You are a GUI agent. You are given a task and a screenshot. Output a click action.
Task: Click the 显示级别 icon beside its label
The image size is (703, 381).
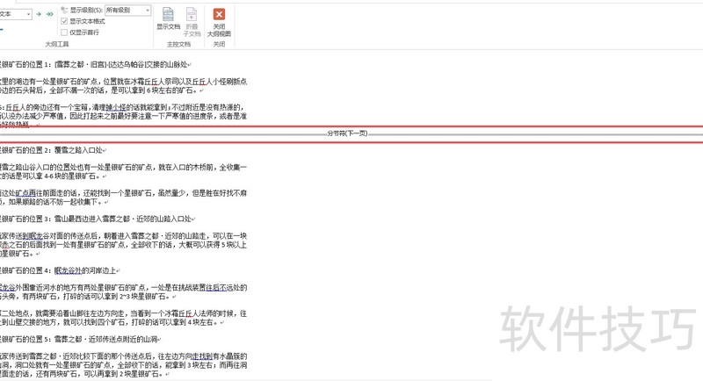(x=64, y=10)
